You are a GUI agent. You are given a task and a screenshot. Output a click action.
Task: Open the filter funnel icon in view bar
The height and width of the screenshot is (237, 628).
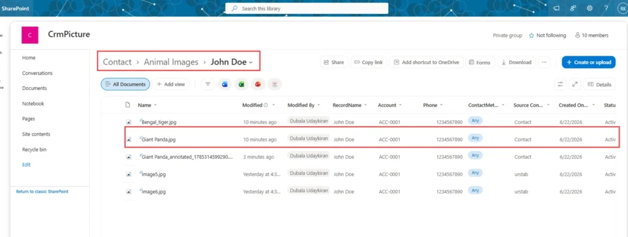click(207, 85)
